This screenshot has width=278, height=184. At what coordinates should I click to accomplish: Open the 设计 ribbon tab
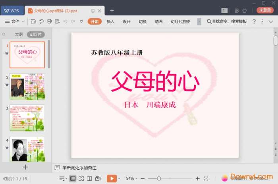[127, 21]
